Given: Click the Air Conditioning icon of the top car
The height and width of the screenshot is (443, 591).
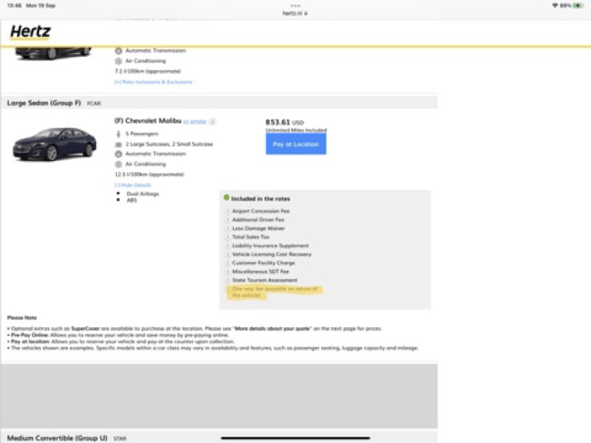Looking at the screenshot, I should (118, 61).
